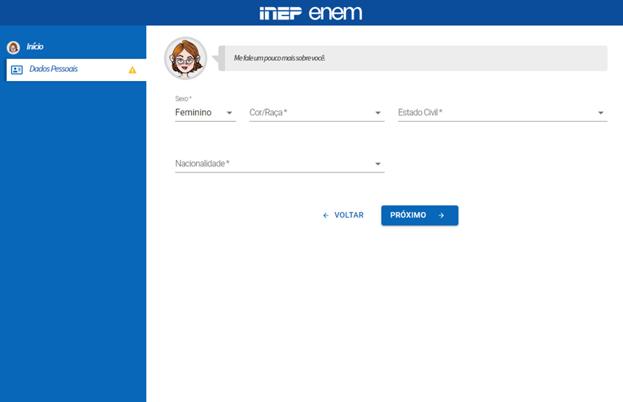Go to Início in the sidebar

35,46
